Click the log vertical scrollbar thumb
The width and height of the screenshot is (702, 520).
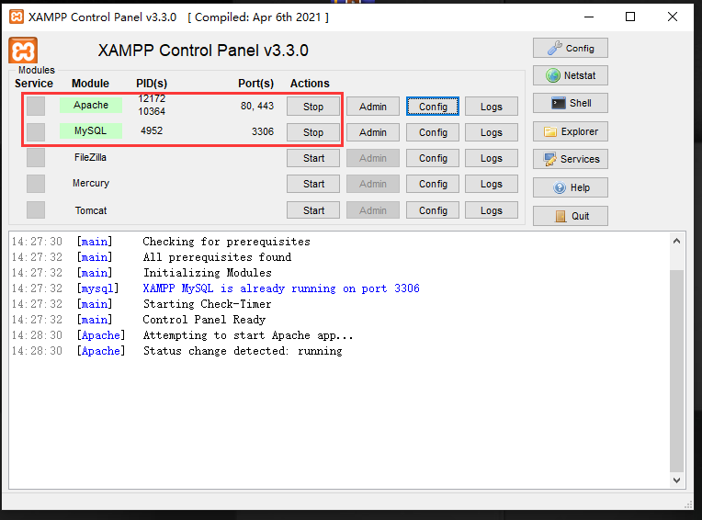click(676, 370)
